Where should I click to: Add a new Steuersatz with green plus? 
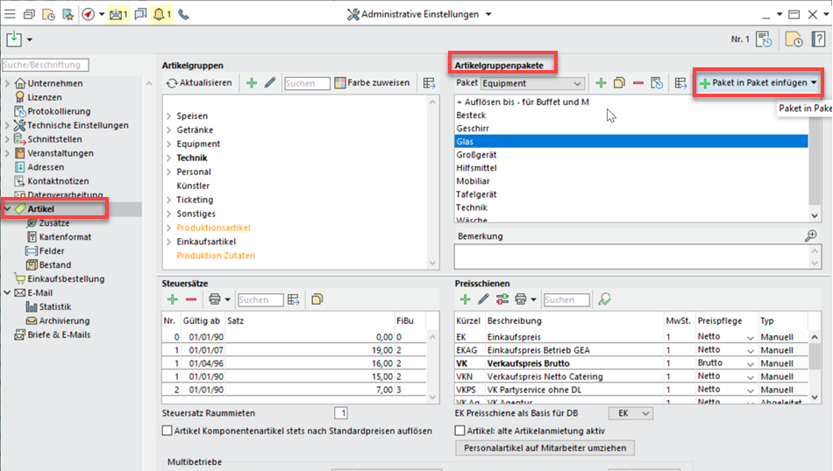(x=173, y=299)
